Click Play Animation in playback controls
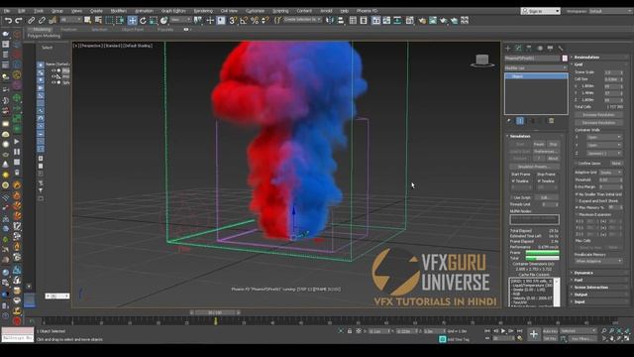This screenshot has height=357, width=634. point(503,331)
